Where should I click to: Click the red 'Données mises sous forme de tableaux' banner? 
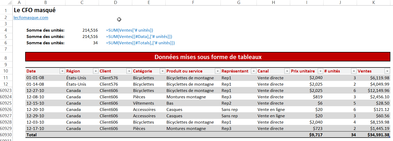pos(207,57)
